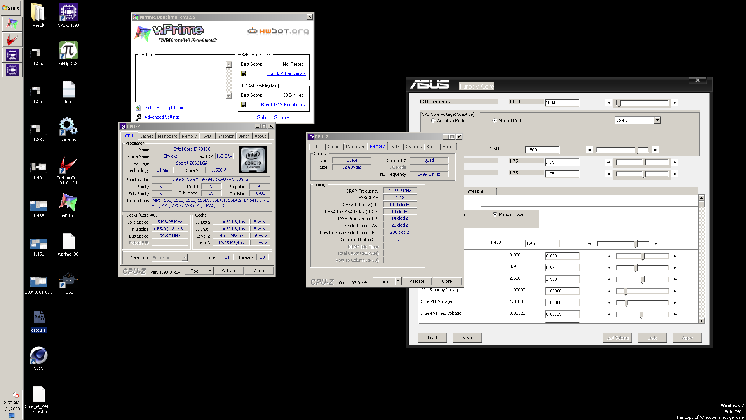Decrease BCLK Frequency with left arrow
Image resolution: width=746 pixels, height=420 pixels.
(608, 103)
